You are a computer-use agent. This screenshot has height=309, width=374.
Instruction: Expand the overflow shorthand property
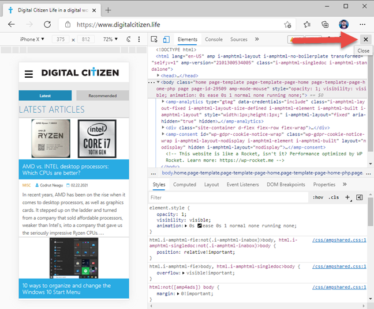pyautogui.click(x=184, y=273)
